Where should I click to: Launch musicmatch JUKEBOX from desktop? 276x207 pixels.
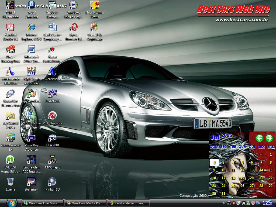point(11,76)
